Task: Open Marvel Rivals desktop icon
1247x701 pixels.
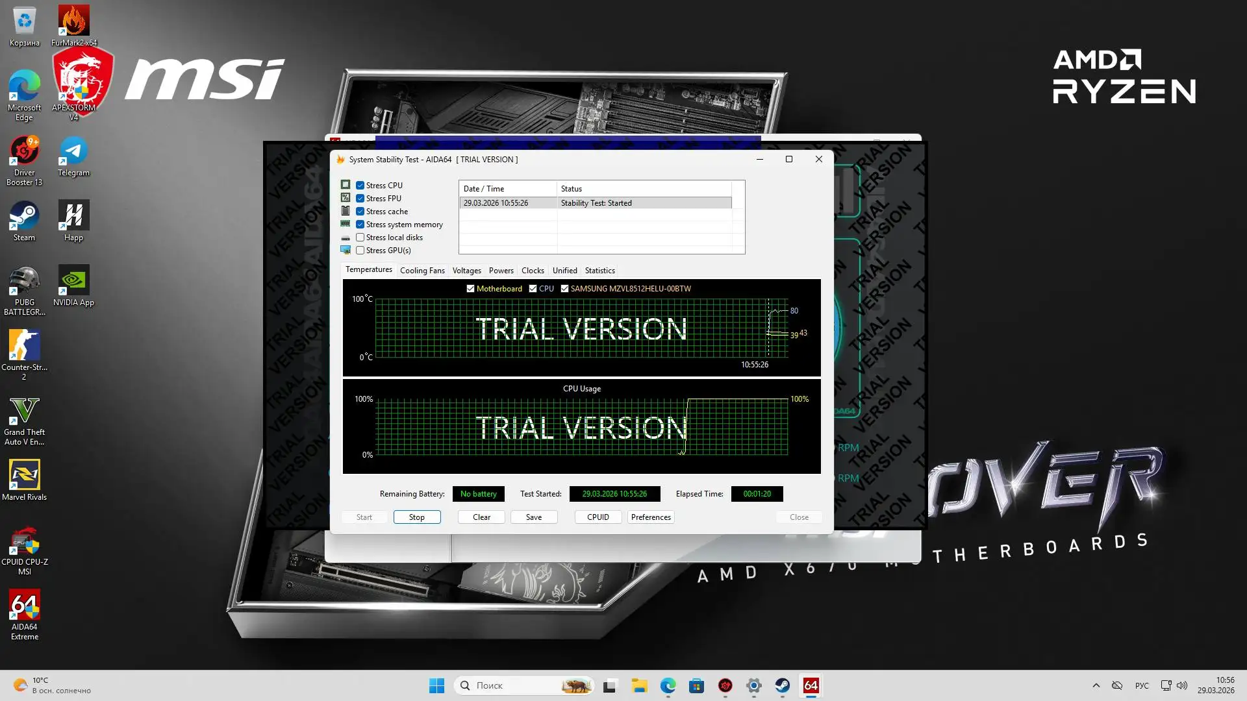Action: [25, 479]
